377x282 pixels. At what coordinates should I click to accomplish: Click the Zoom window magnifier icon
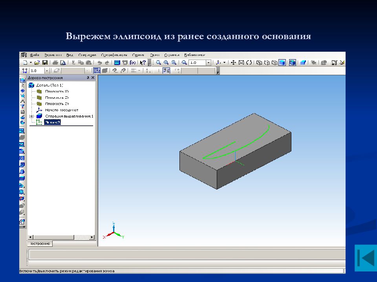tap(158, 63)
